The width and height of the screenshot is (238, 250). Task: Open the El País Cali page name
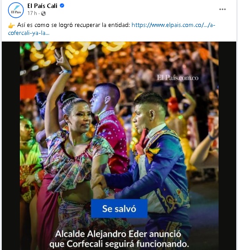[x=42, y=6]
